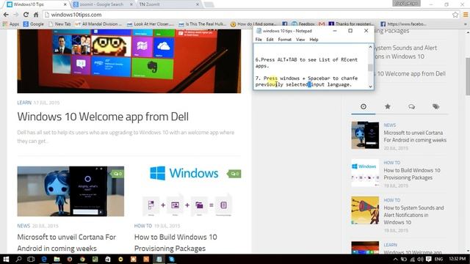470x264 pixels.
Task: Open the All Mandal Division bookmark
Action: coord(98,24)
